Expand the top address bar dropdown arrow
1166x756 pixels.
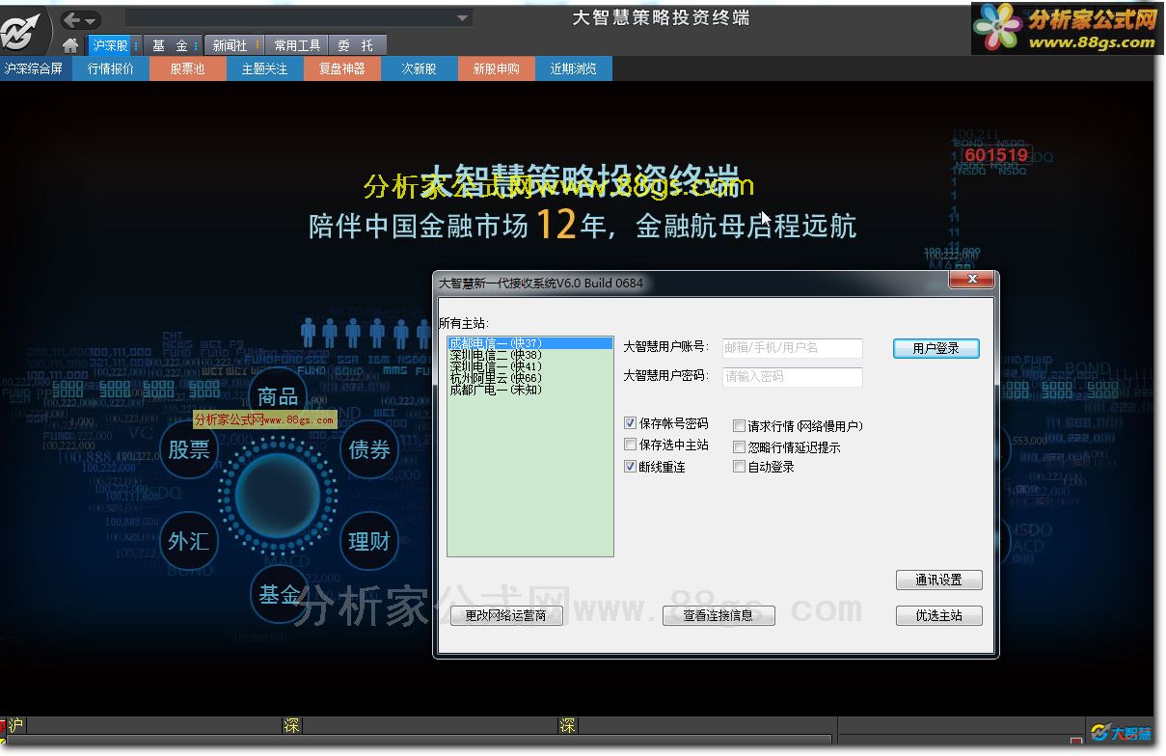(462, 18)
